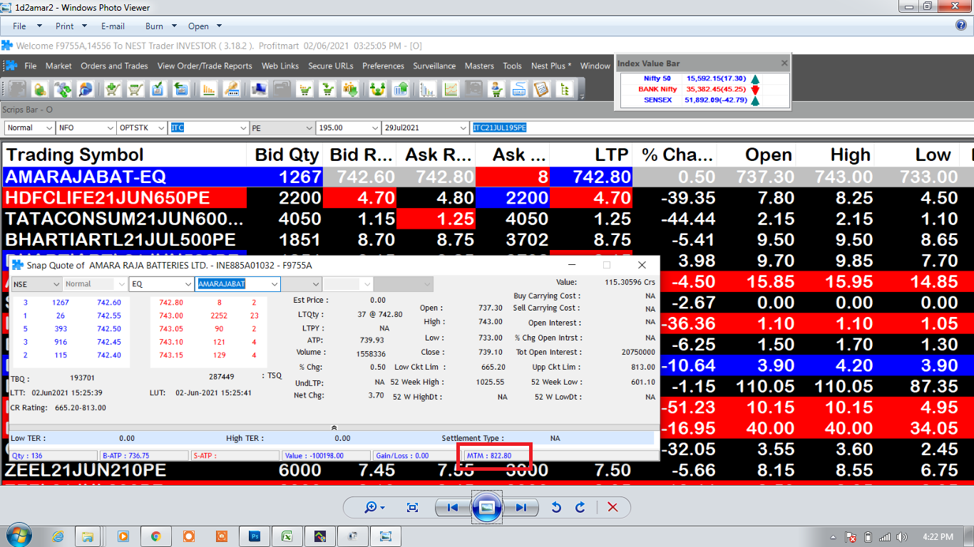Image resolution: width=974 pixels, height=547 pixels.
Task: Collapse Snap Quote panel via double chevron
Action: [334, 427]
